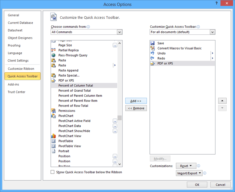Viewport: 235px width, 192px height.
Task: Select the Save icon in the toolbar list
Action: click(152, 43)
